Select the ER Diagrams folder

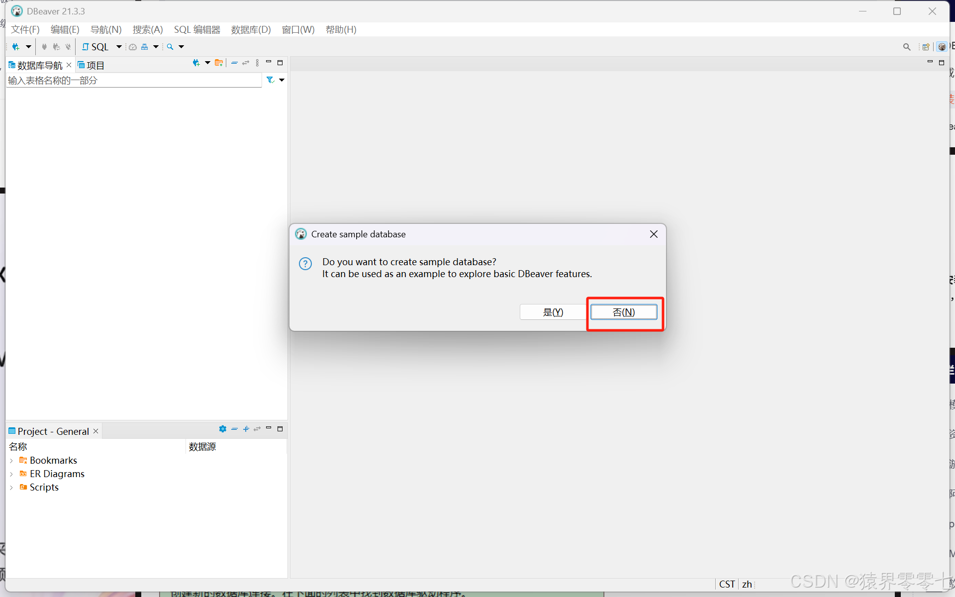(x=52, y=474)
